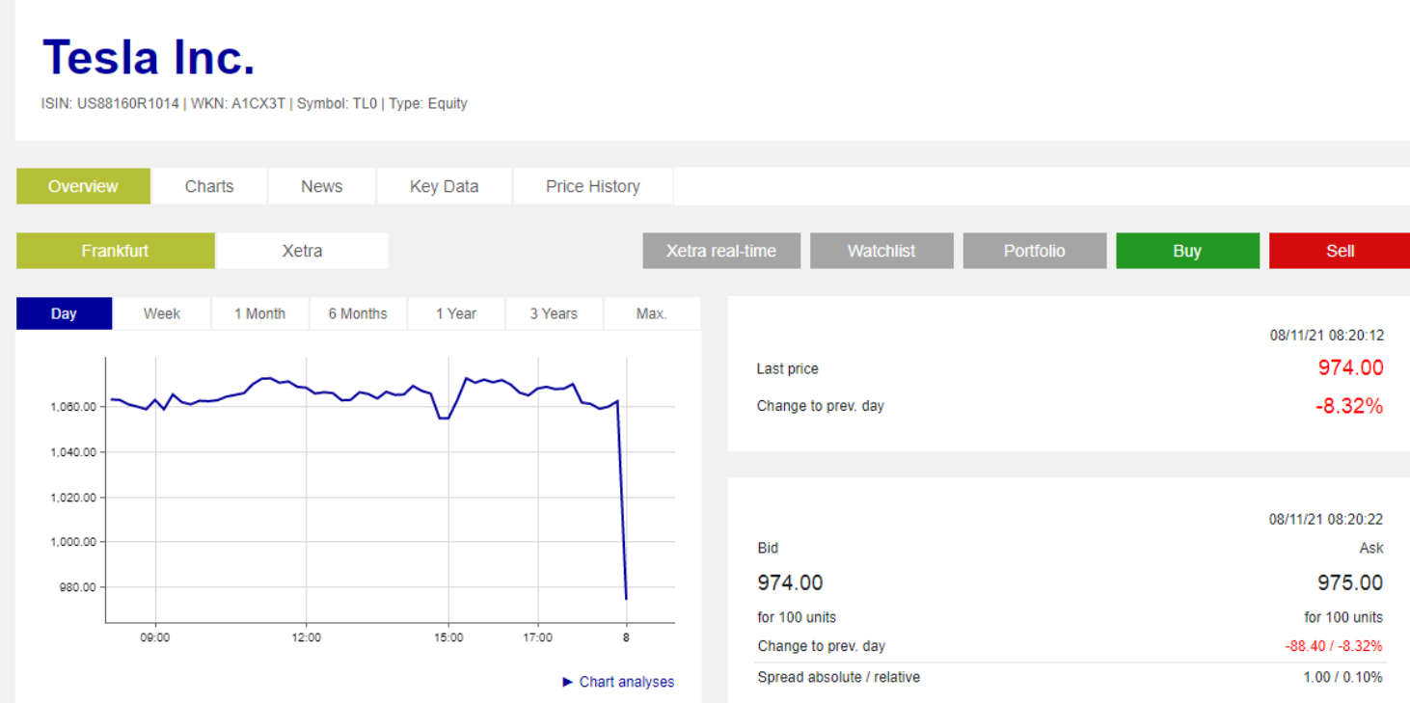Click the 1,060.00 y-axis label
This screenshot has width=1410, height=703.
(73, 407)
